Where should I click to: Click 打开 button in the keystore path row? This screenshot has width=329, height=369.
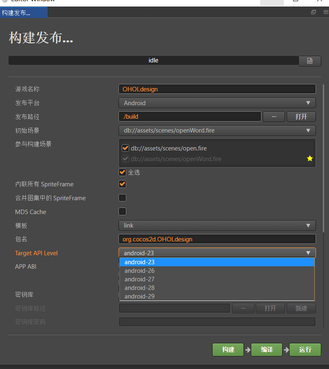pos(270,308)
